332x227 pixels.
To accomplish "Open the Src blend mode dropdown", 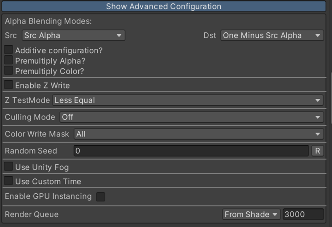I will pos(74,35).
